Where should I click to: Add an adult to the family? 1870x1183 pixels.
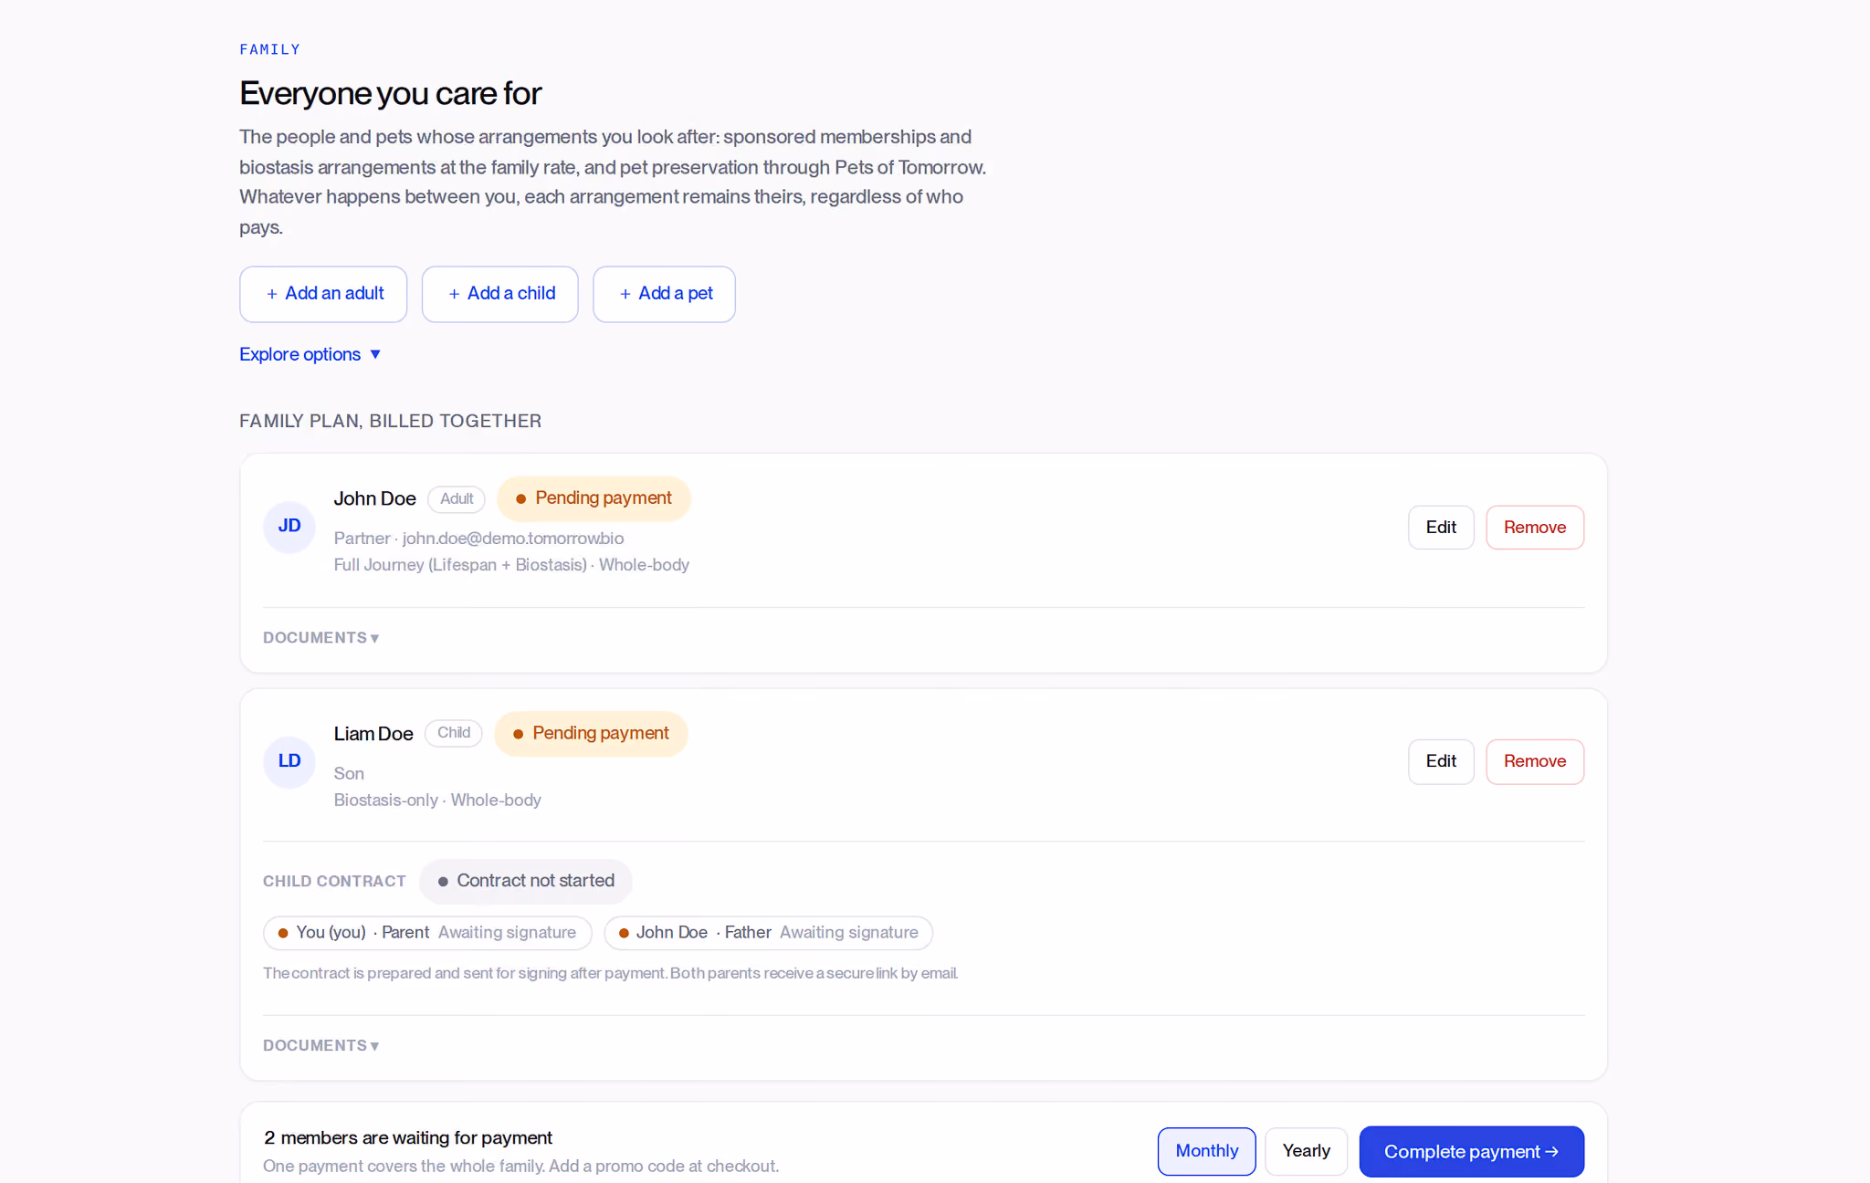coord(323,294)
